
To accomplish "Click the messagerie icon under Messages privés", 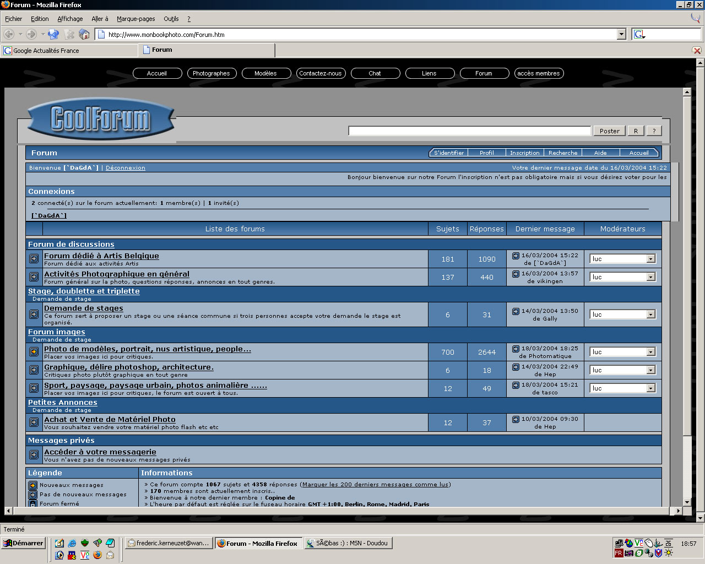I will (34, 454).
